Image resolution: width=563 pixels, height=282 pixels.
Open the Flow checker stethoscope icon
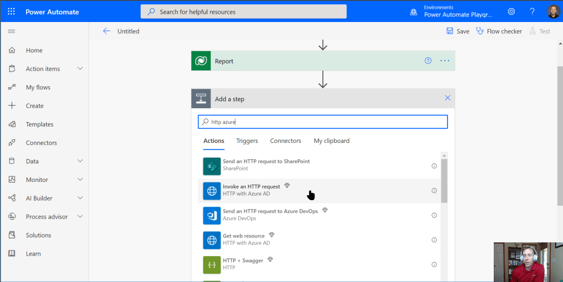[x=479, y=31]
